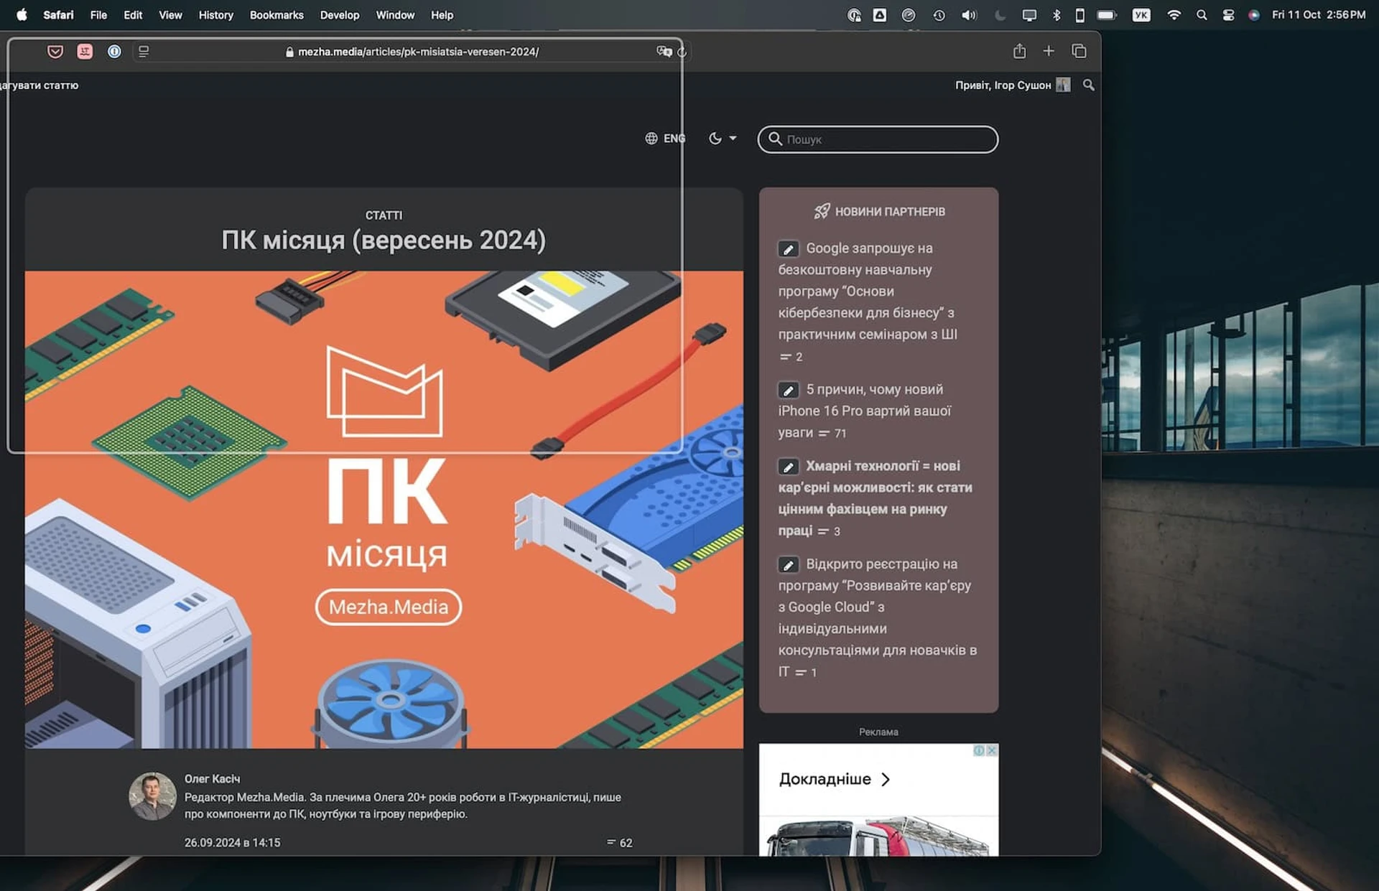Open Wi-Fi status in the menu bar
Viewport: 1379px width, 891px height.
coord(1174,14)
